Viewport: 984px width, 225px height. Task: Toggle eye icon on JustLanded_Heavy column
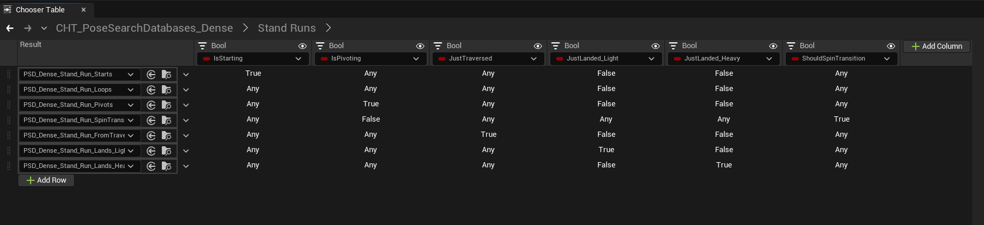(x=773, y=46)
